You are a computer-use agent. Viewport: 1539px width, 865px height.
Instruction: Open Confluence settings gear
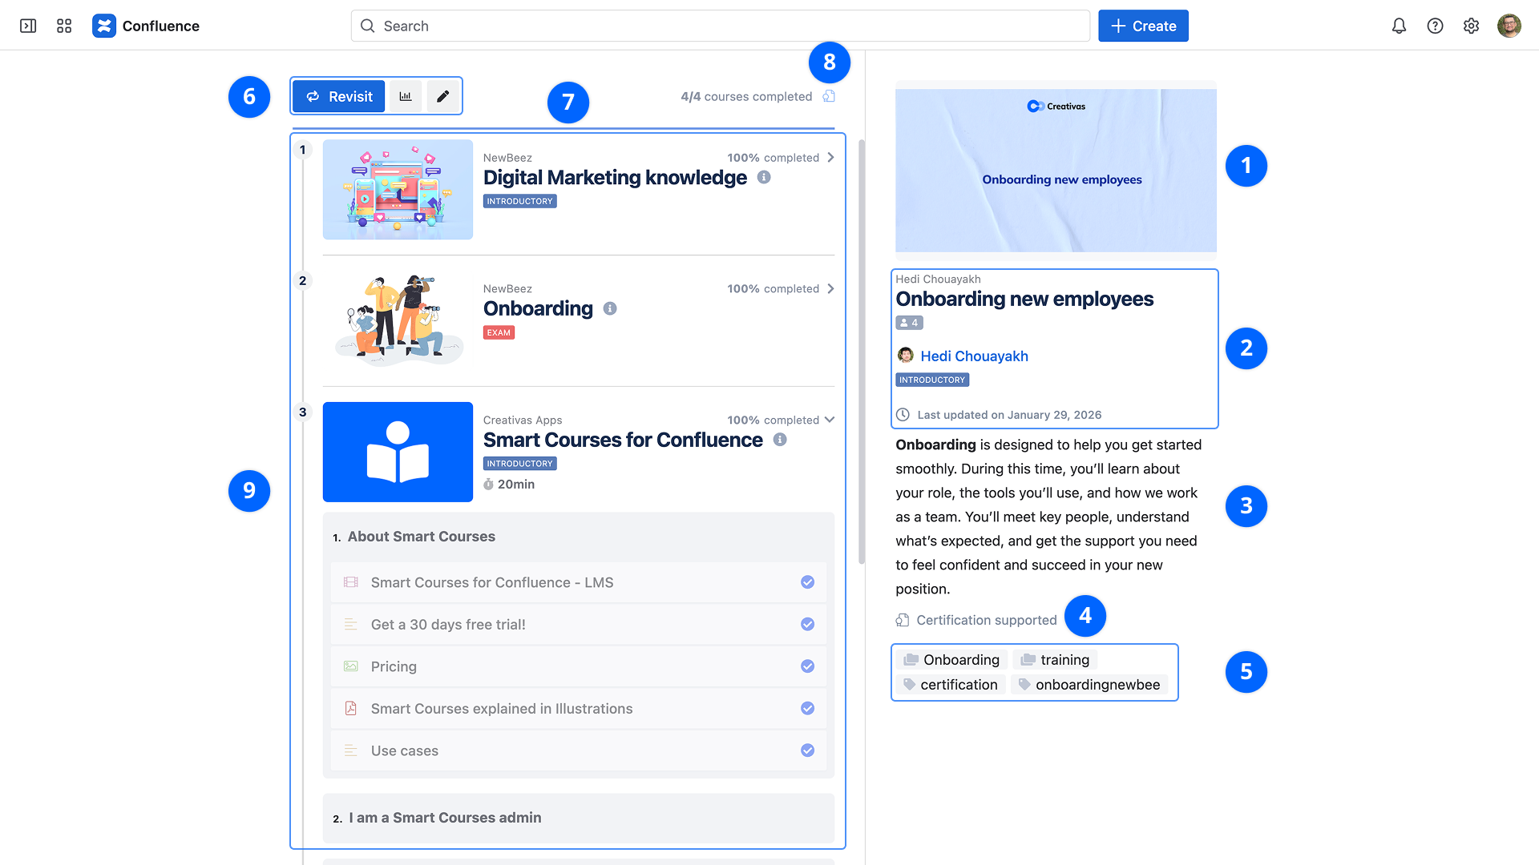(x=1471, y=26)
